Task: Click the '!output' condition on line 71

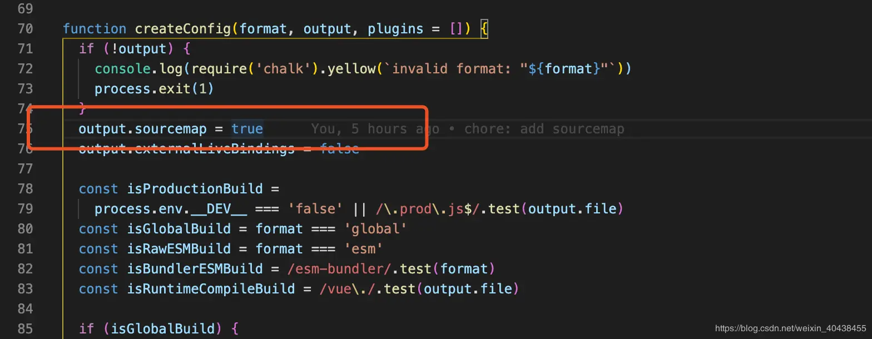Action: [x=139, y=49]
